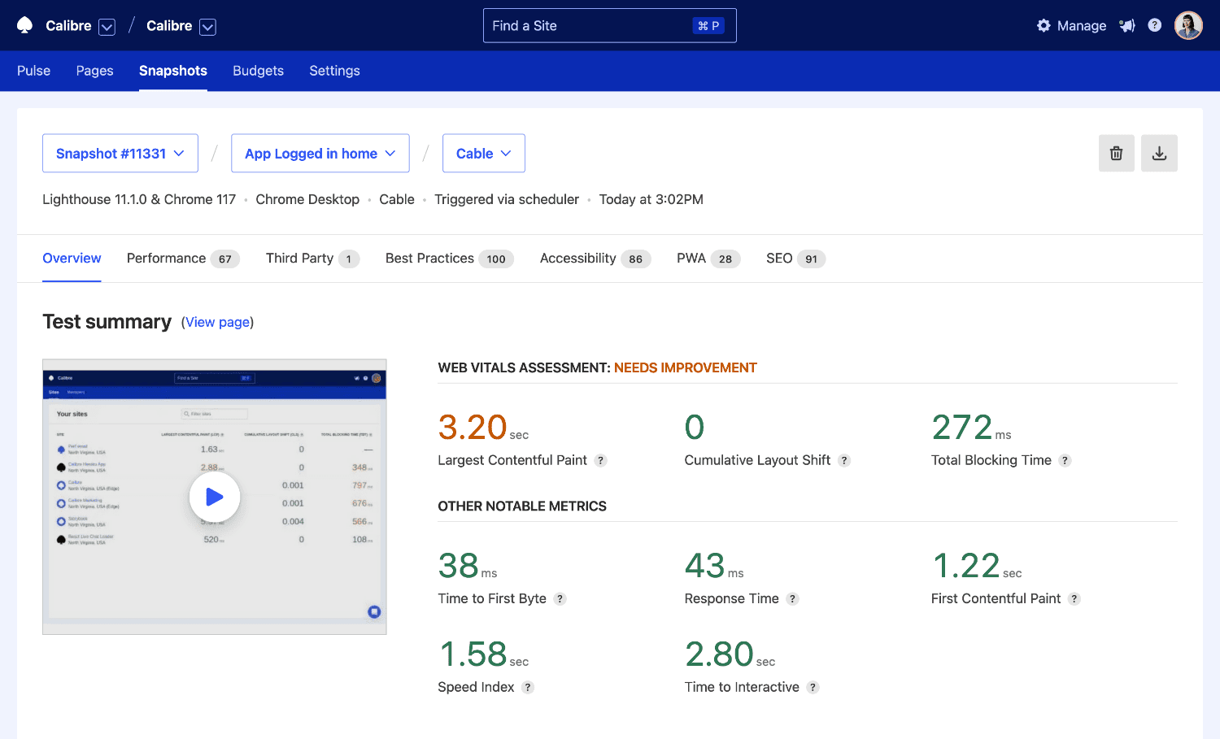Click the help icon next to Speed Index

point(527,687)
